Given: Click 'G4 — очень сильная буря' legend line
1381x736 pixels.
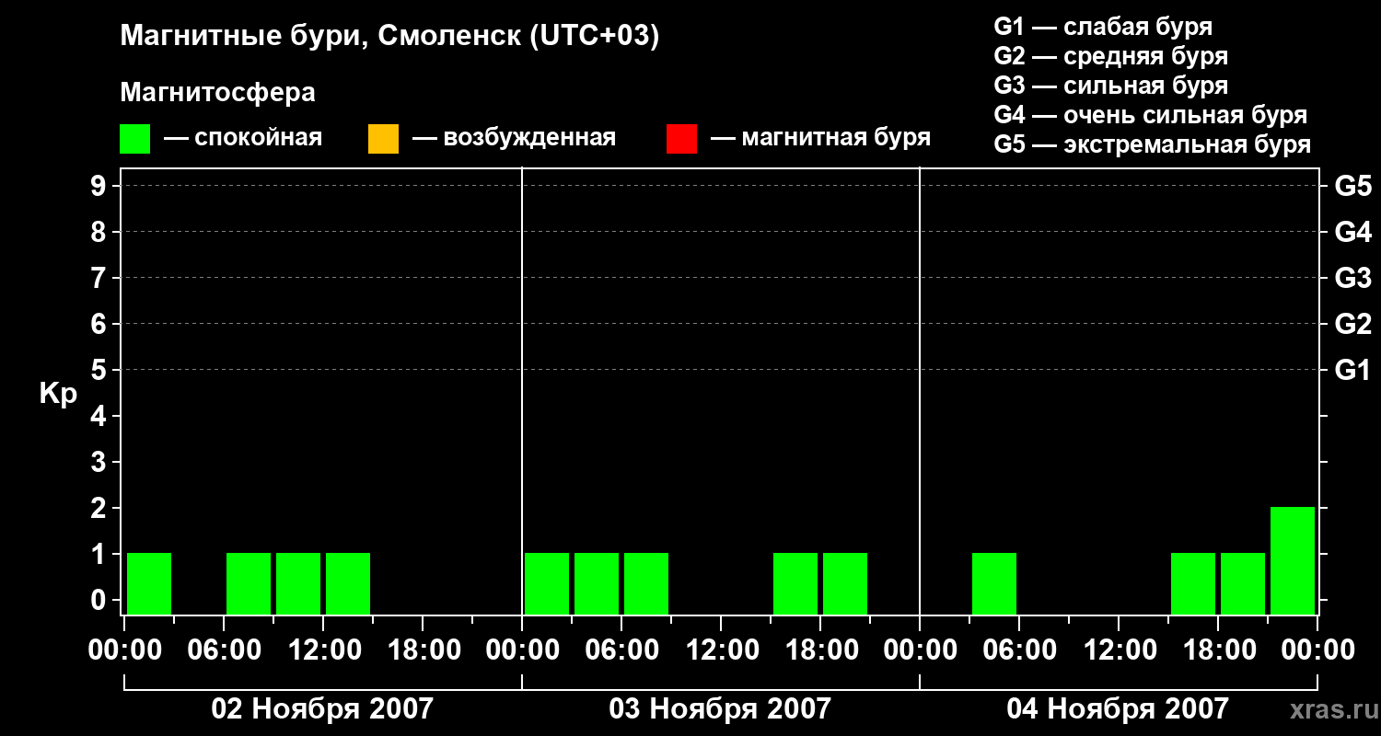Looking at the screenshot, I should [1151, 115].
